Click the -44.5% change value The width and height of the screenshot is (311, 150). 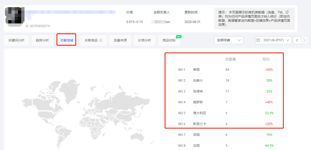point(269,145)
